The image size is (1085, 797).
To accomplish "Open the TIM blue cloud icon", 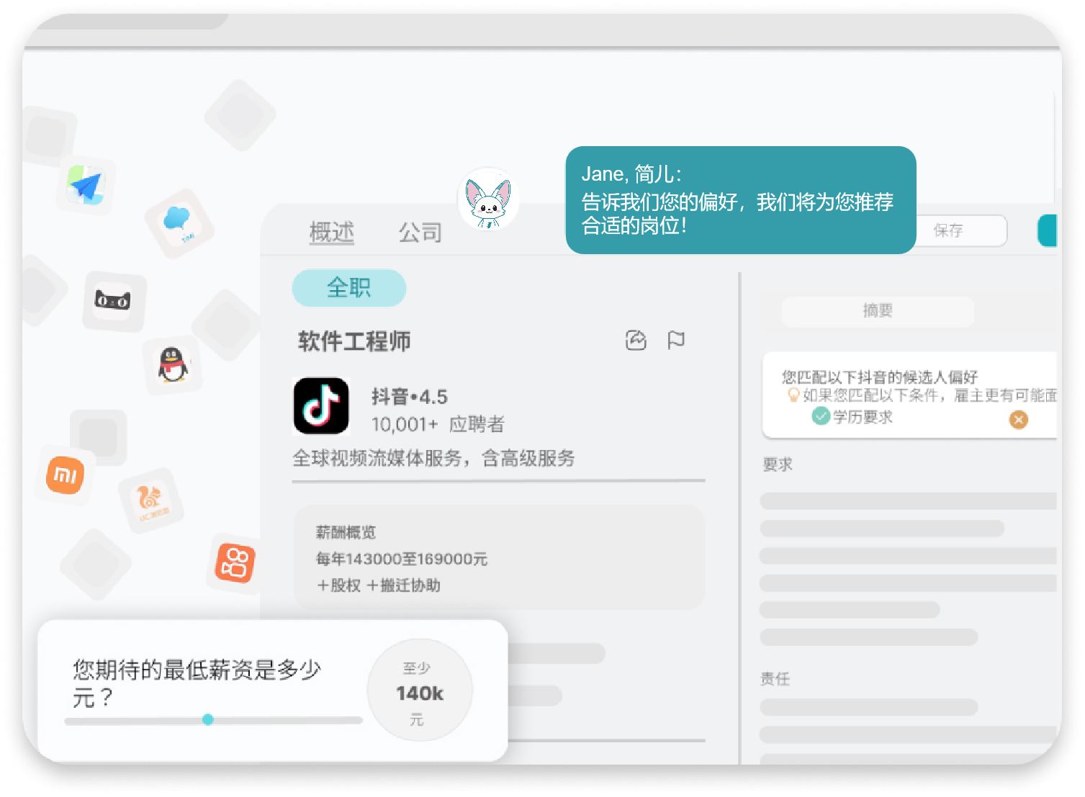I will (x=179, y=222).
